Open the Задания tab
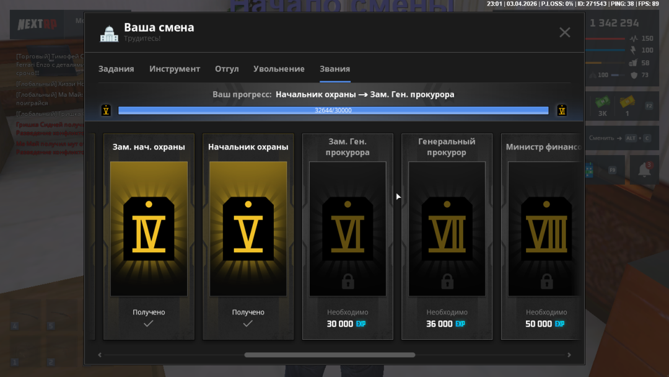 point(116,69)
